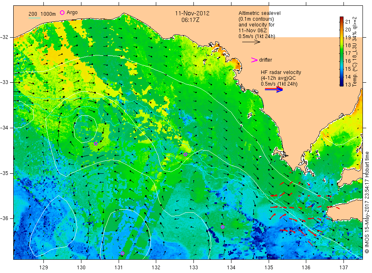372x273 pixels.
Task: Click the colorbar tick label '13'
Action: pyautogui.click(x=348, y=84)
